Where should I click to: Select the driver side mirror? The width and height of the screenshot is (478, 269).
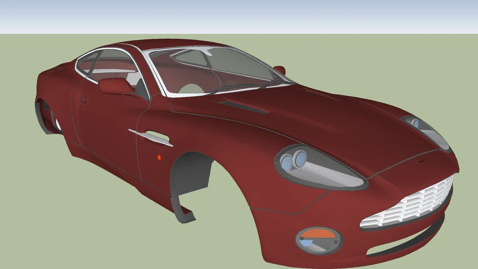pyautogui.click(x=116, y=86)
